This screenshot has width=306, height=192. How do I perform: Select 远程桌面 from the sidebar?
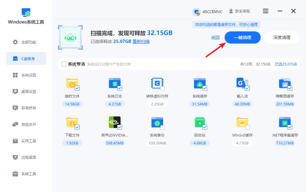point(26,157)
